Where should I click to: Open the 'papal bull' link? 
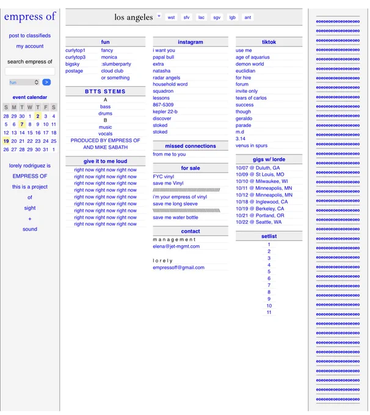coord(164,57)
